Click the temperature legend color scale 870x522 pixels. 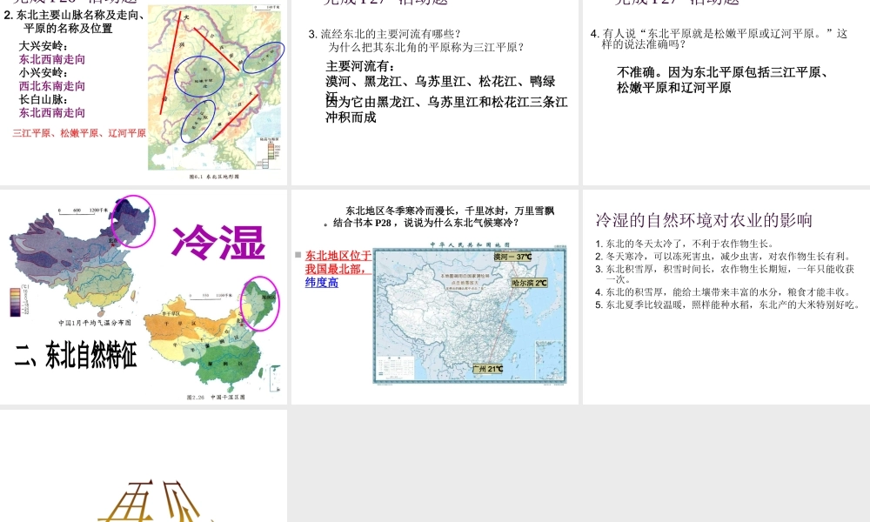click(x=16, y=301)
